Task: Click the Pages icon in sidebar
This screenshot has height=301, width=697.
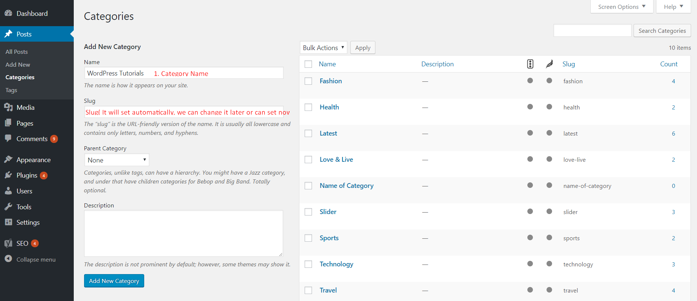Action: tap(8, 123)
